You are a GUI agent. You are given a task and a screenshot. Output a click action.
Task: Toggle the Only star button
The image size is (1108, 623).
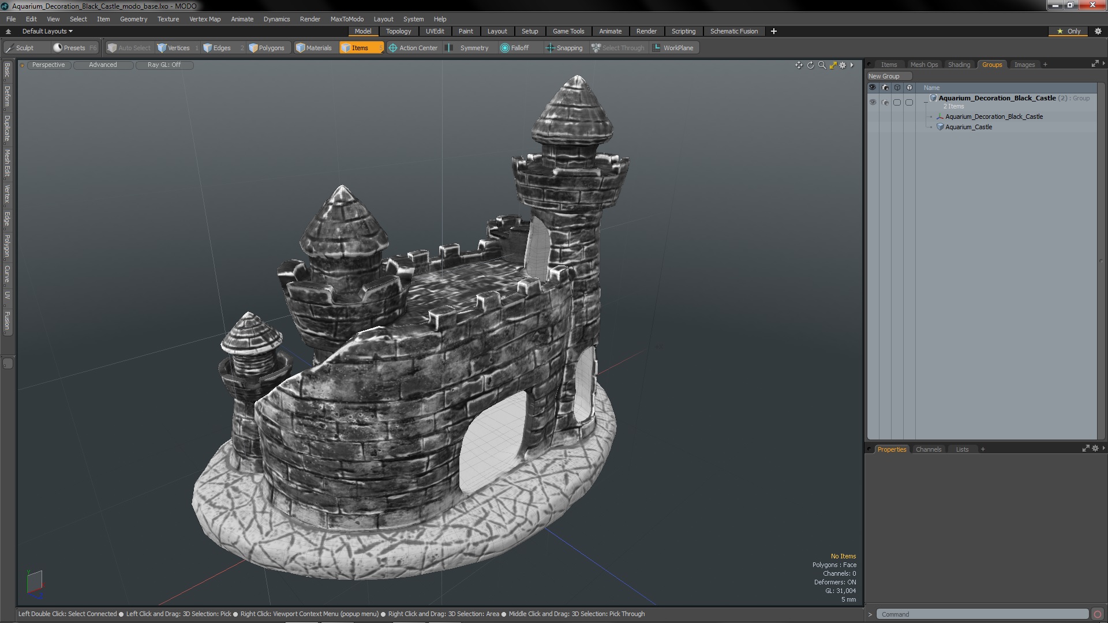click(1069, 31)
